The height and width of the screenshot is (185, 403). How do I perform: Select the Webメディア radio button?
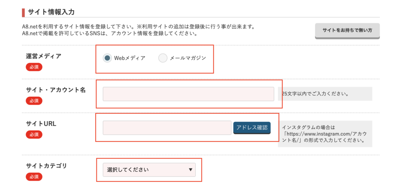107,58
